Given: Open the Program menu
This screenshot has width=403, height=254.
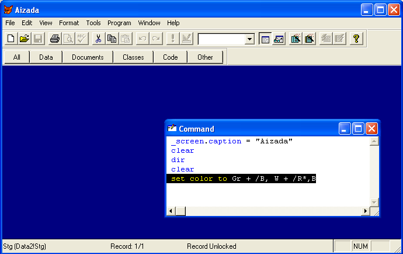Looking at the screenshot, I should coord(119,23).
